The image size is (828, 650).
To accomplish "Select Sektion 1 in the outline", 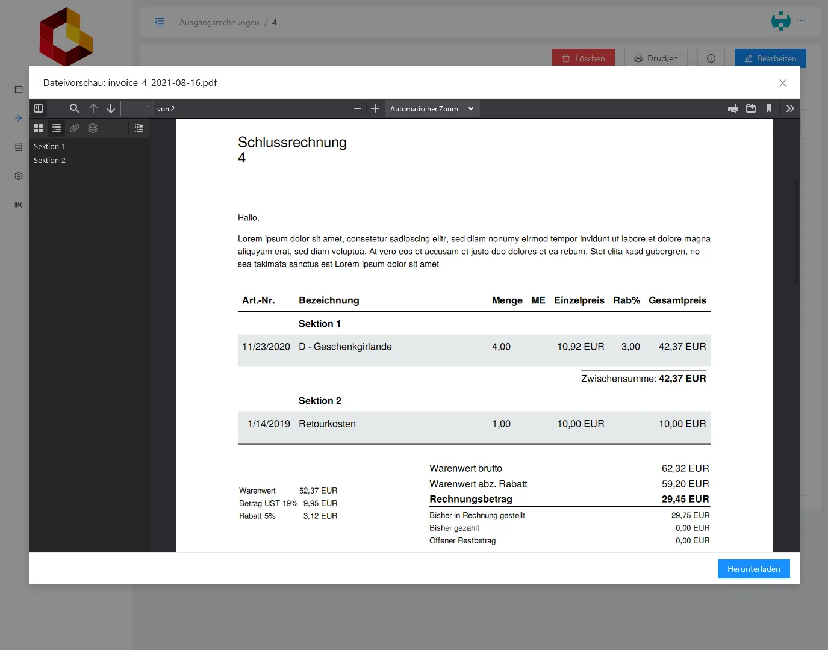I will point(49,146).
